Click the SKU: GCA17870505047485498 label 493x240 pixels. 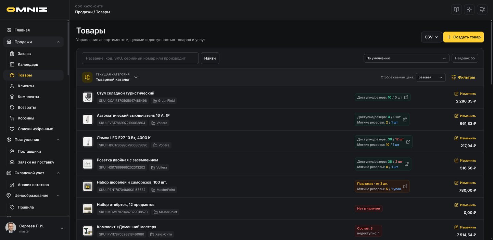(x=123, y=101)
